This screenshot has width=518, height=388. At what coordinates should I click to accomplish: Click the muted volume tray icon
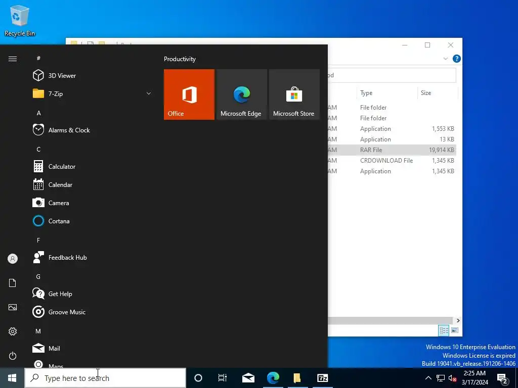coord(453,378)
